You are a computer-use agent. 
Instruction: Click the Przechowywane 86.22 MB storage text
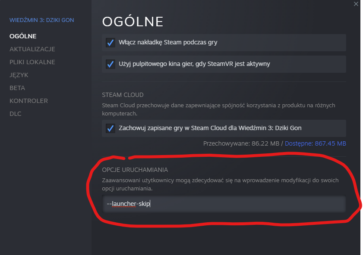241,143
